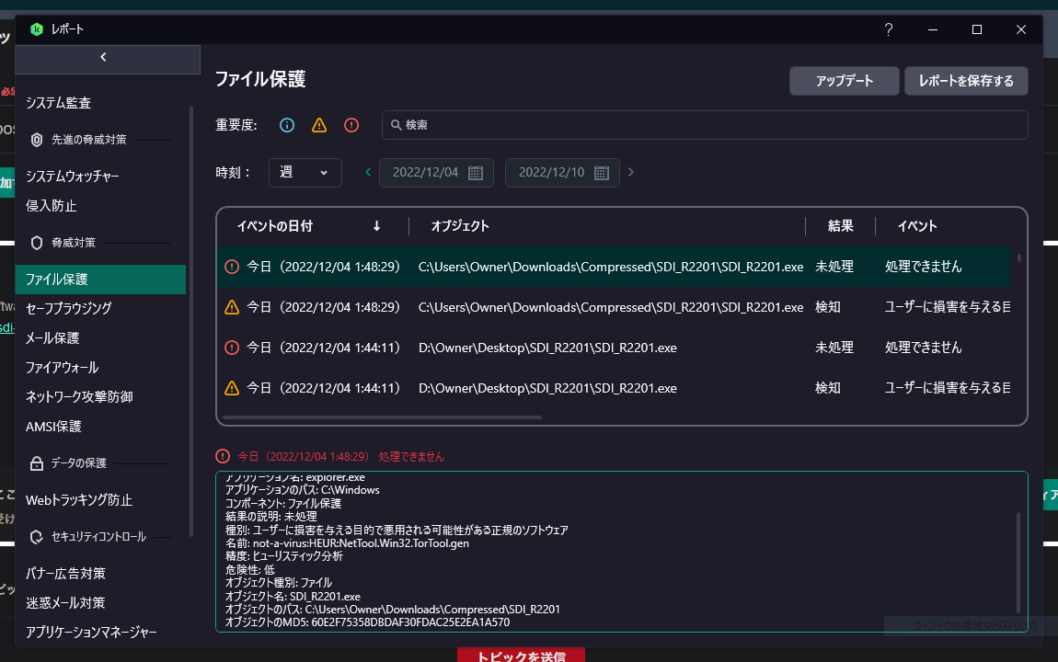Click the 検索 search field
Viewport: 1058px width, 662px height.
point(705,125)
